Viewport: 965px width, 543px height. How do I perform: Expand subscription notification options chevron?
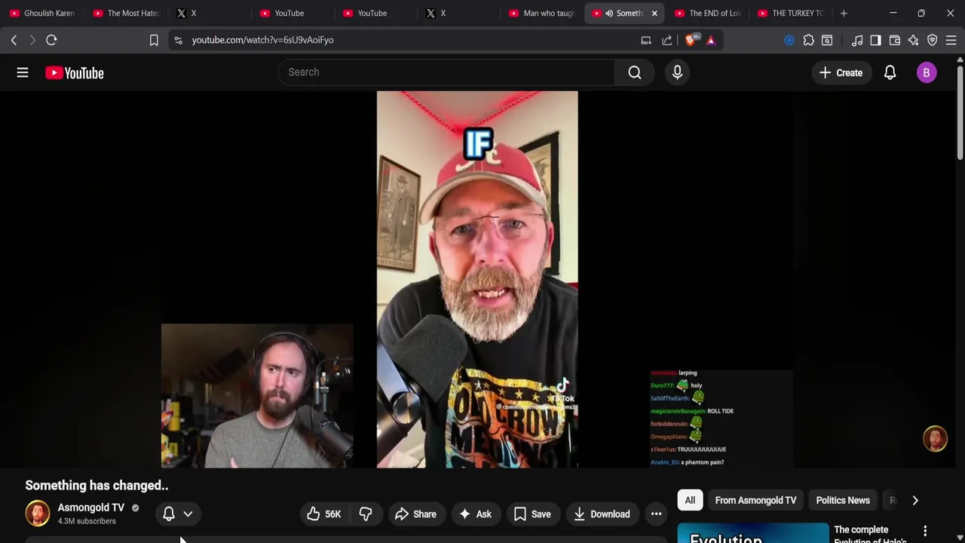pyautogui.click(x=188, y=514)
